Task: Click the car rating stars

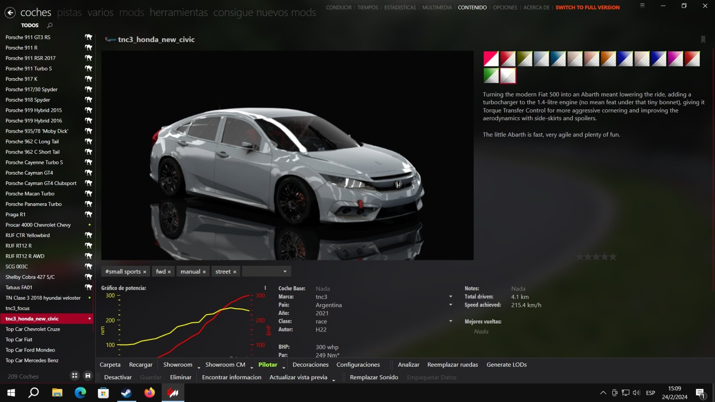Action: point(596,256)
